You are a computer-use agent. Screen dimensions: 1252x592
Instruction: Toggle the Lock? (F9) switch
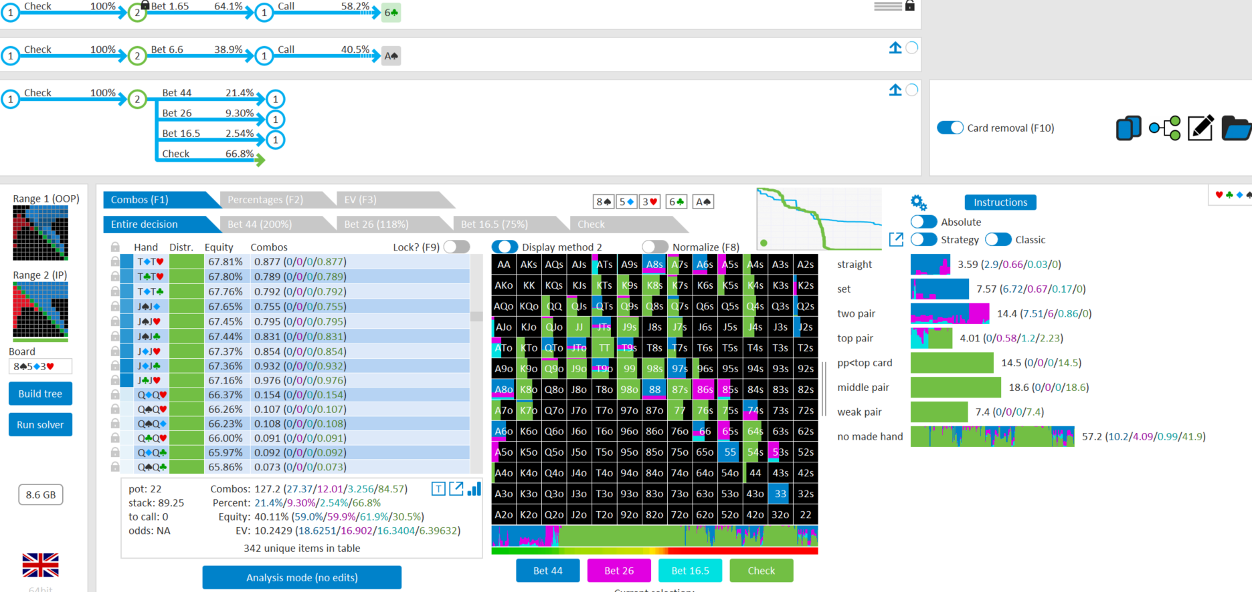456,247
